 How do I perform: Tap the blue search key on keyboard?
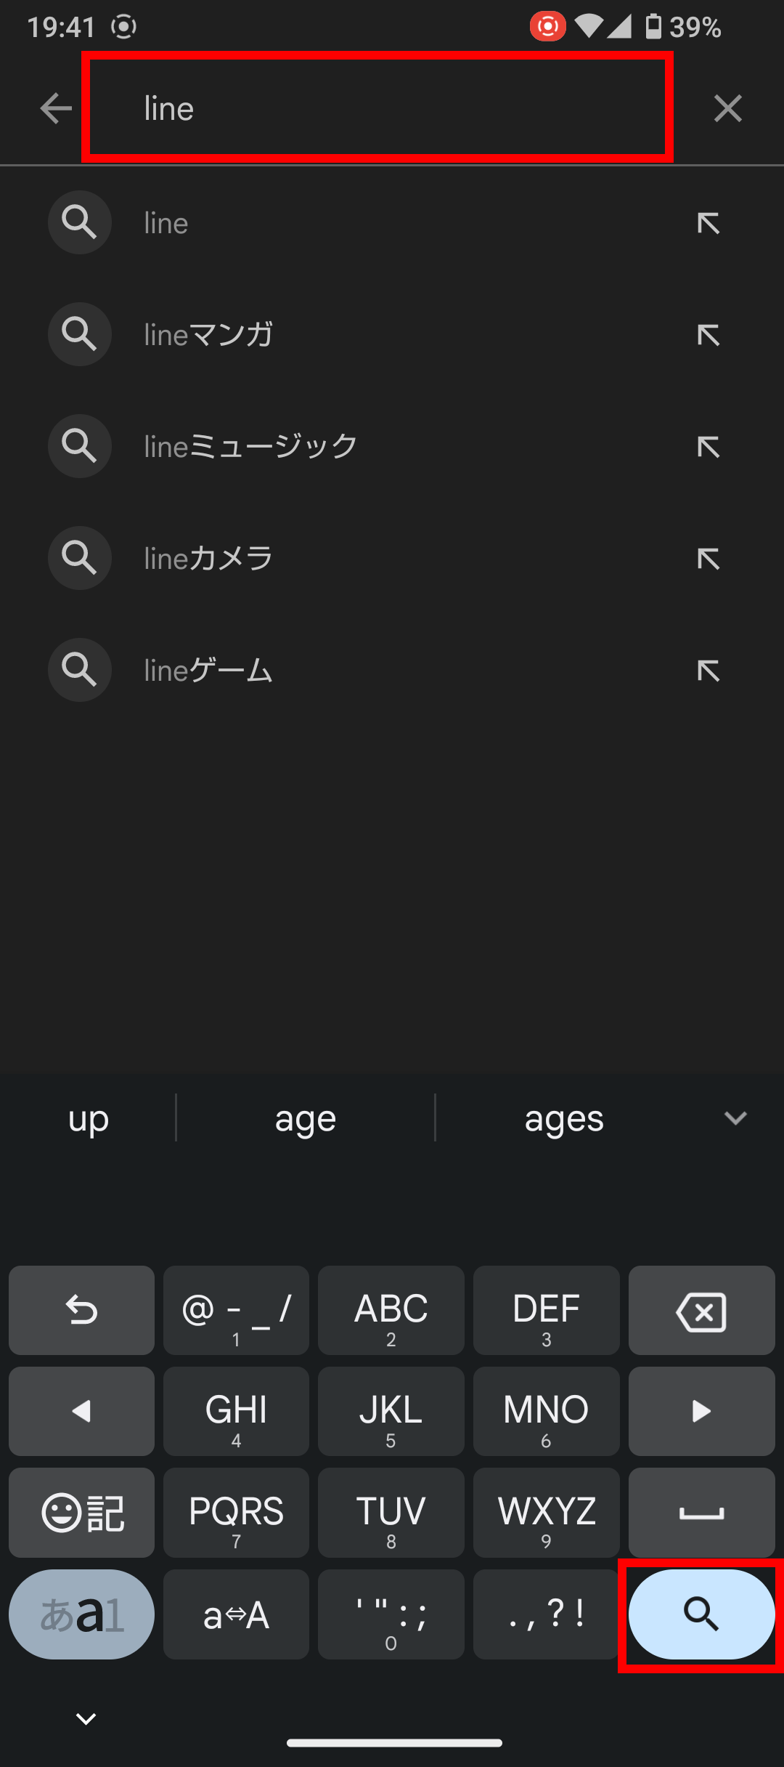pos(701,1614)
